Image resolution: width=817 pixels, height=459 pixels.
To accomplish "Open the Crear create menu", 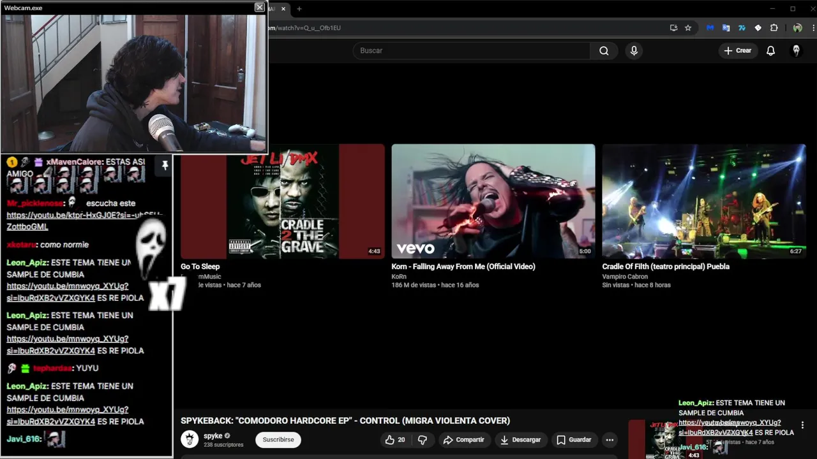I will click(738, 50).
